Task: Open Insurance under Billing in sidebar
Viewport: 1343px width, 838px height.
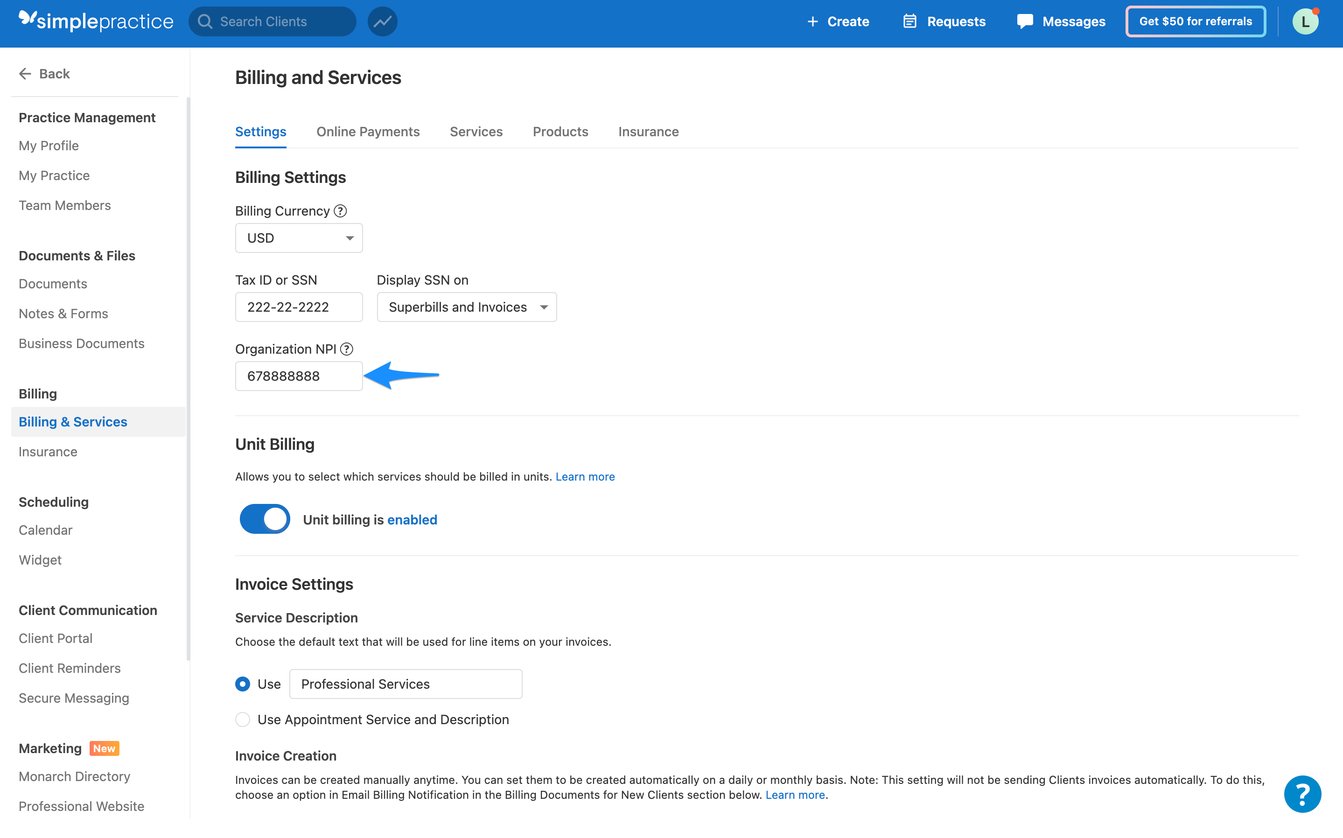Action: (48, 451)
